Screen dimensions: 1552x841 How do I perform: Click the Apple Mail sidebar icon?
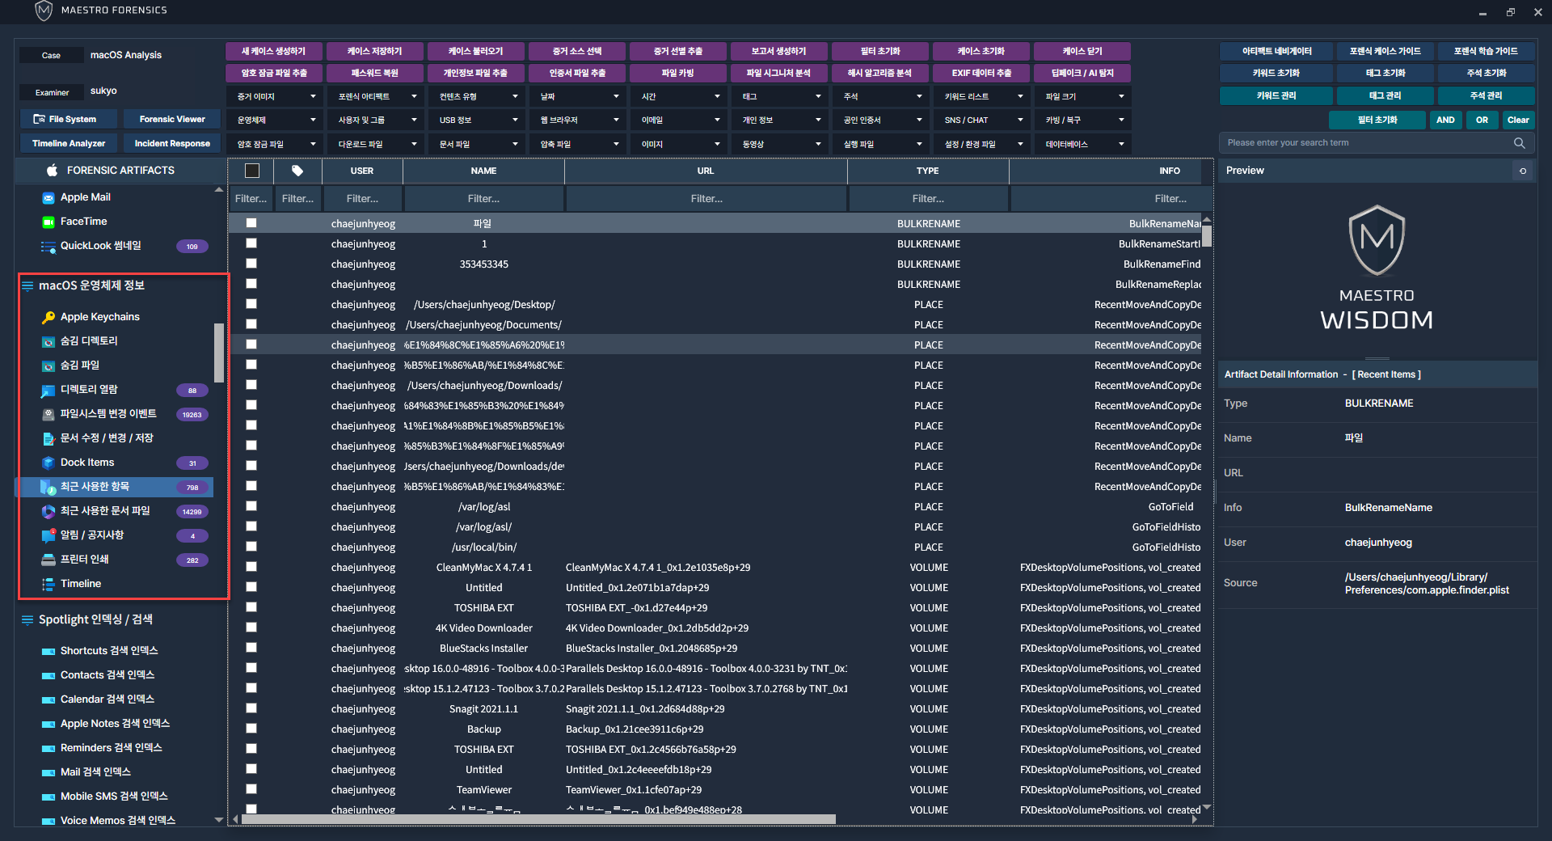[x=48, y=198]
